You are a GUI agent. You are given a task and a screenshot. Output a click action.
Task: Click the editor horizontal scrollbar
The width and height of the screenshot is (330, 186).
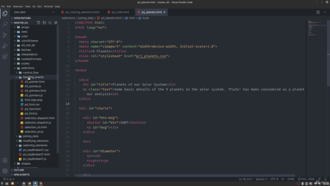[x=185, y=176]
